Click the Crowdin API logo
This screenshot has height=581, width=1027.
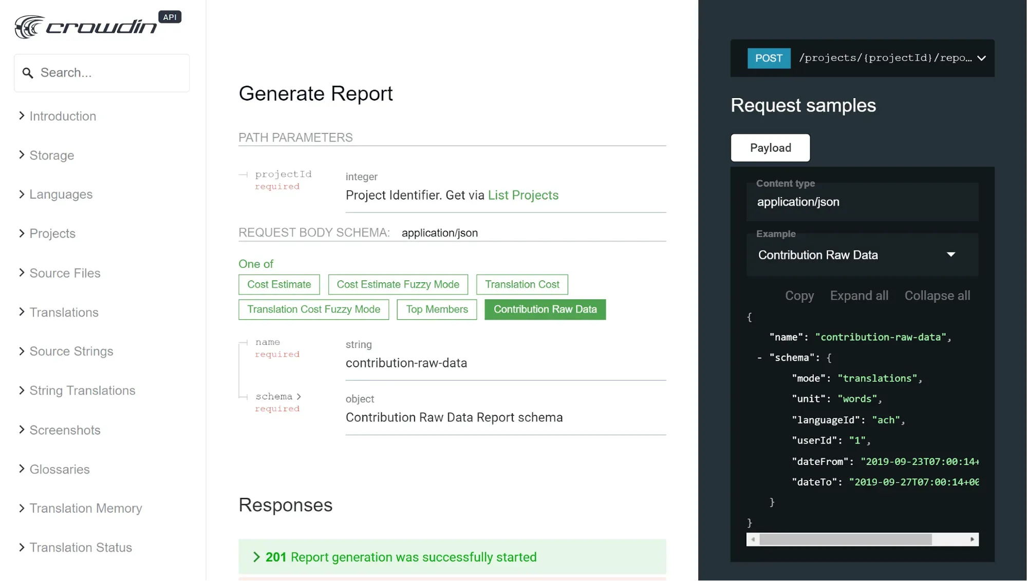(98, 26)
